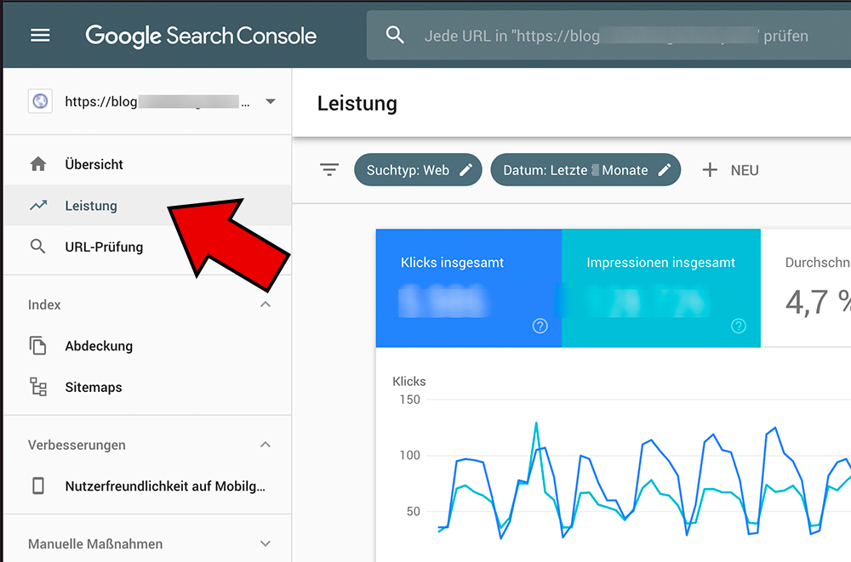Viewport: 851px width, 562px height.
Task: Click help icon on Klicks insgesamt card
Action: pos(540,326)
